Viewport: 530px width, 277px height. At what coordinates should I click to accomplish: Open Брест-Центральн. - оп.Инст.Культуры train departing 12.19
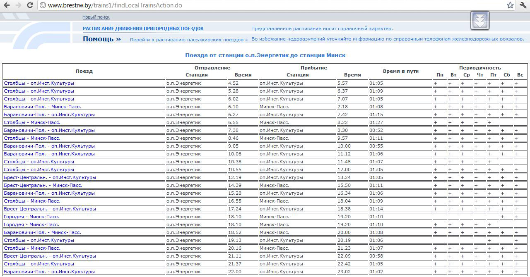50,177
